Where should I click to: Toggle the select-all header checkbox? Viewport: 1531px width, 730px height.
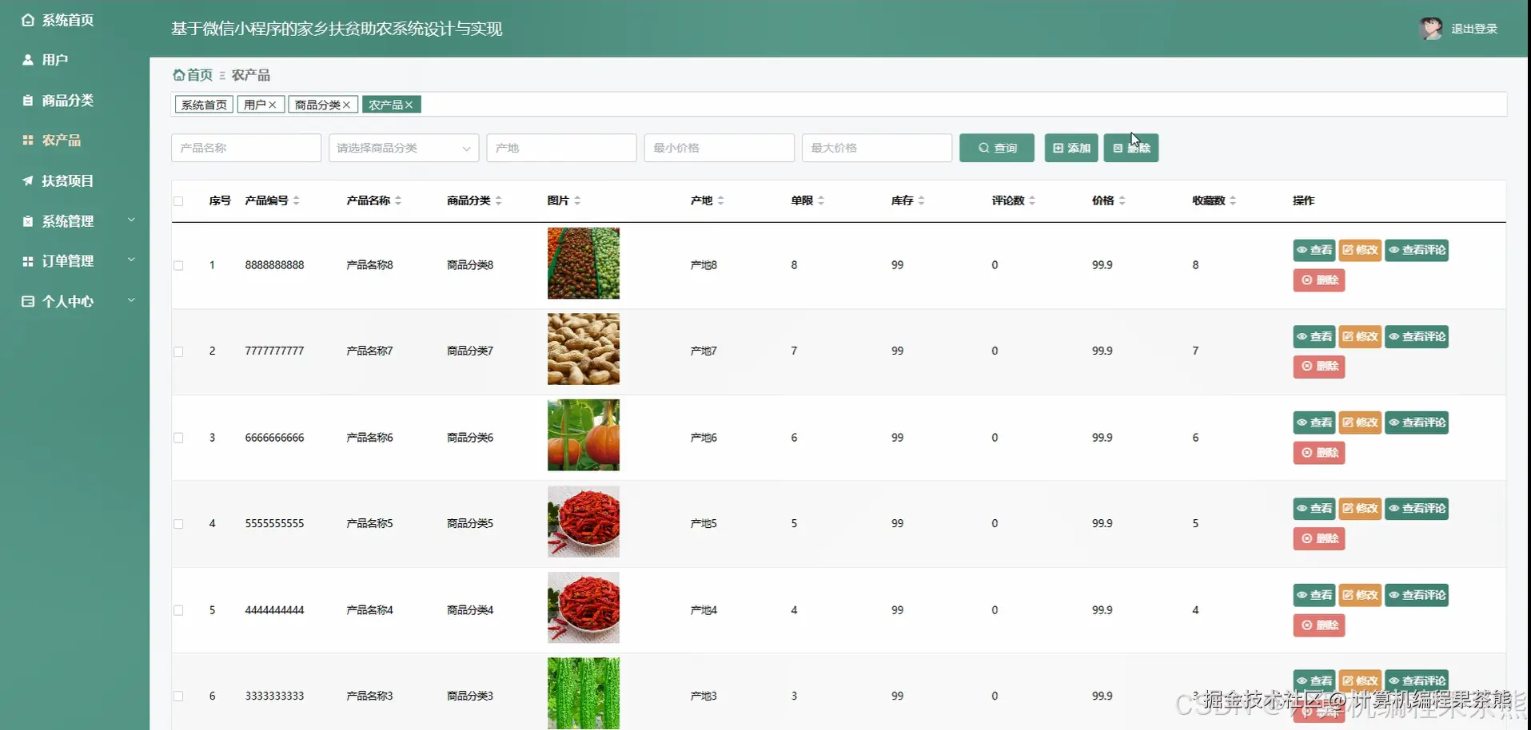pos(178,201)
